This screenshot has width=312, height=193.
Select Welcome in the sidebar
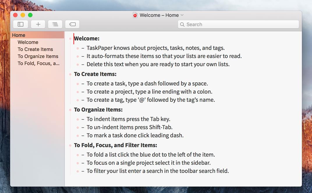28,42
